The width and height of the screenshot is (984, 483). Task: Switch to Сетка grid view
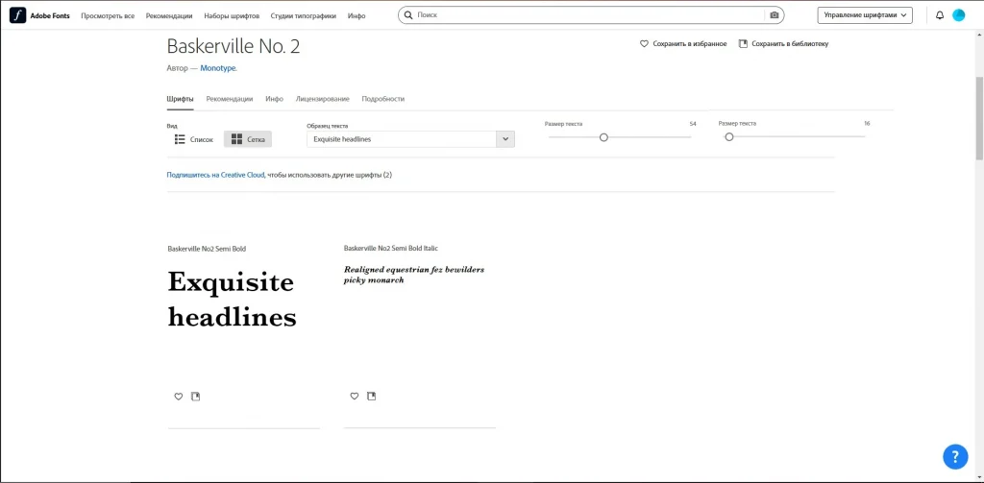point(248,139)
